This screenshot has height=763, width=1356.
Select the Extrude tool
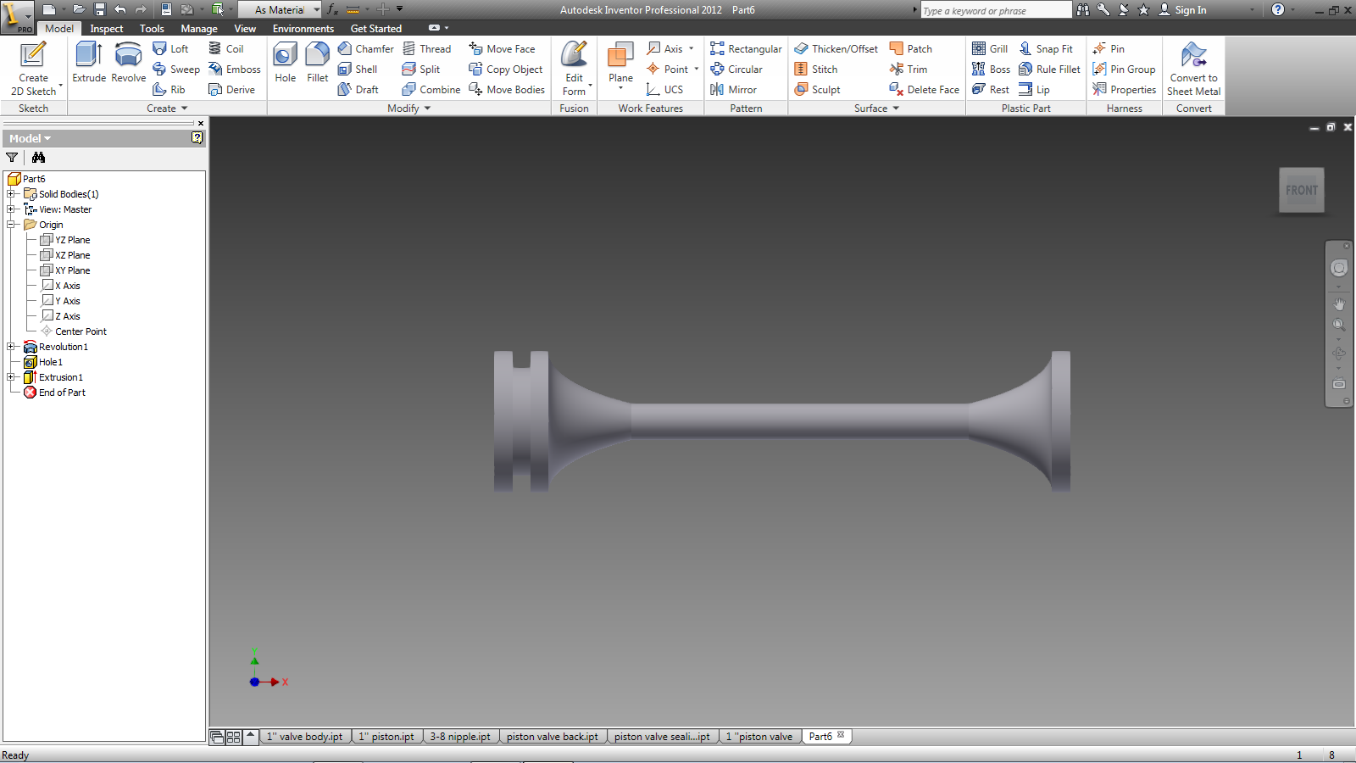88,63
